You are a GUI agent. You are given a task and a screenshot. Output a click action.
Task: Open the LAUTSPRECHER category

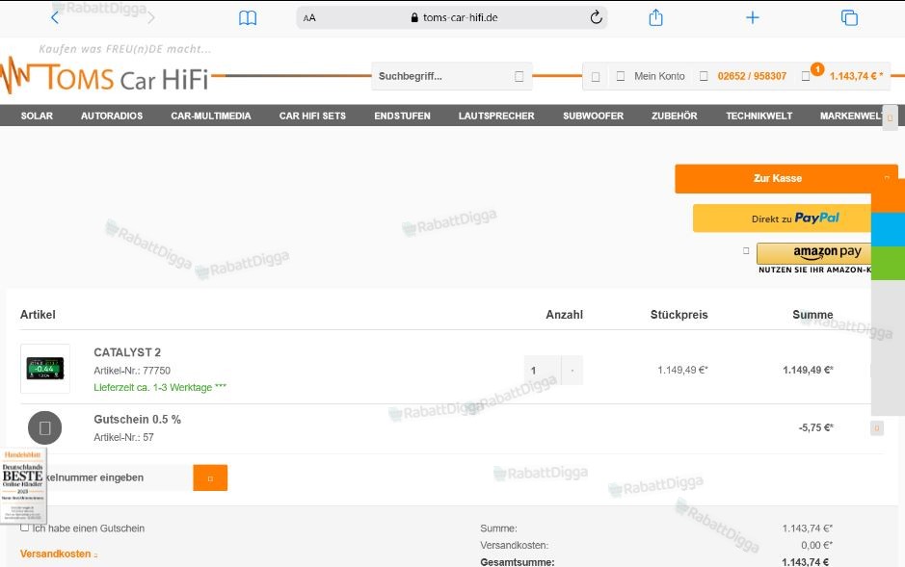(x=496, y=116)
